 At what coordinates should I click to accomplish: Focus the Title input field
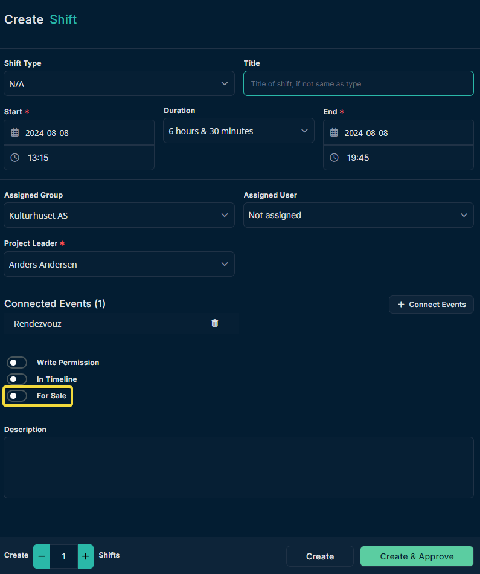[x=359, y=83]
